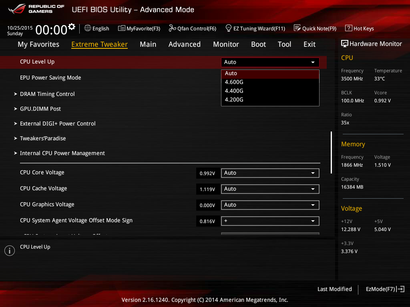Viewport: 410px width, 307px height.
Task: Switch to the Tool tab
Action: (285, 44)
